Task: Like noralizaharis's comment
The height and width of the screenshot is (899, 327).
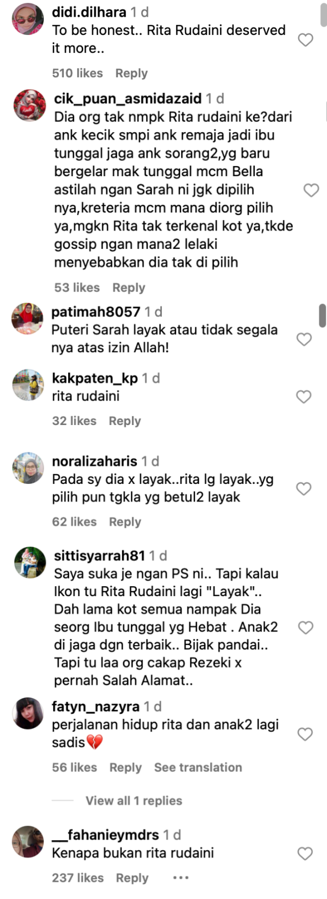Action: tap(304, 488)
